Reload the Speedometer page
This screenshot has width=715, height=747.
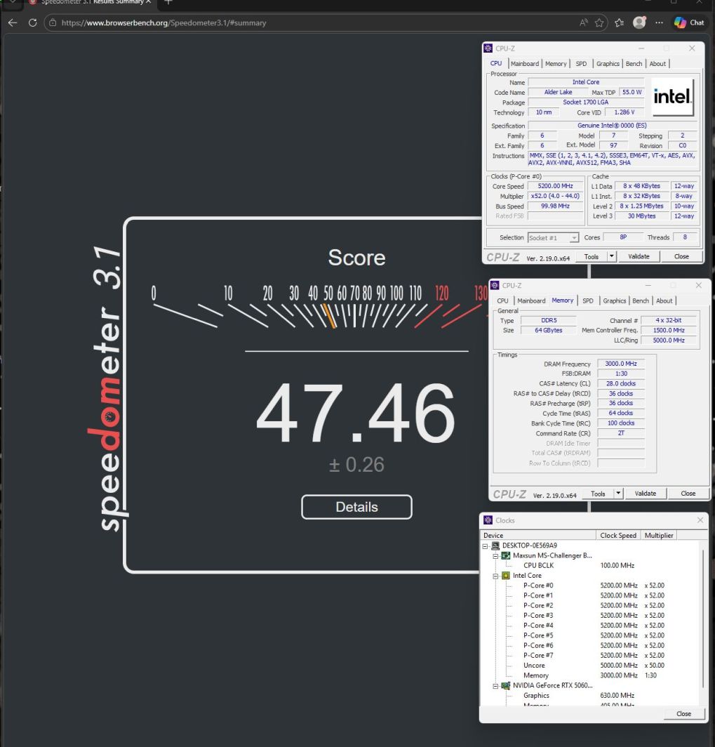[x=33, y=22]
